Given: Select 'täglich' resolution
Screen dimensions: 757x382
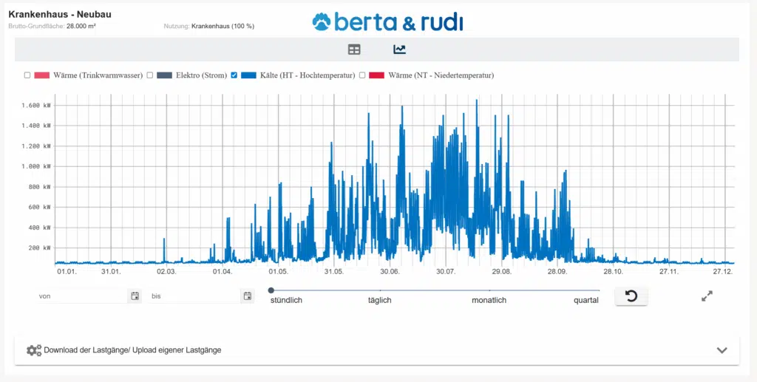Looking at the screenshot, I should pyautogui.click(x=379, y=300).
